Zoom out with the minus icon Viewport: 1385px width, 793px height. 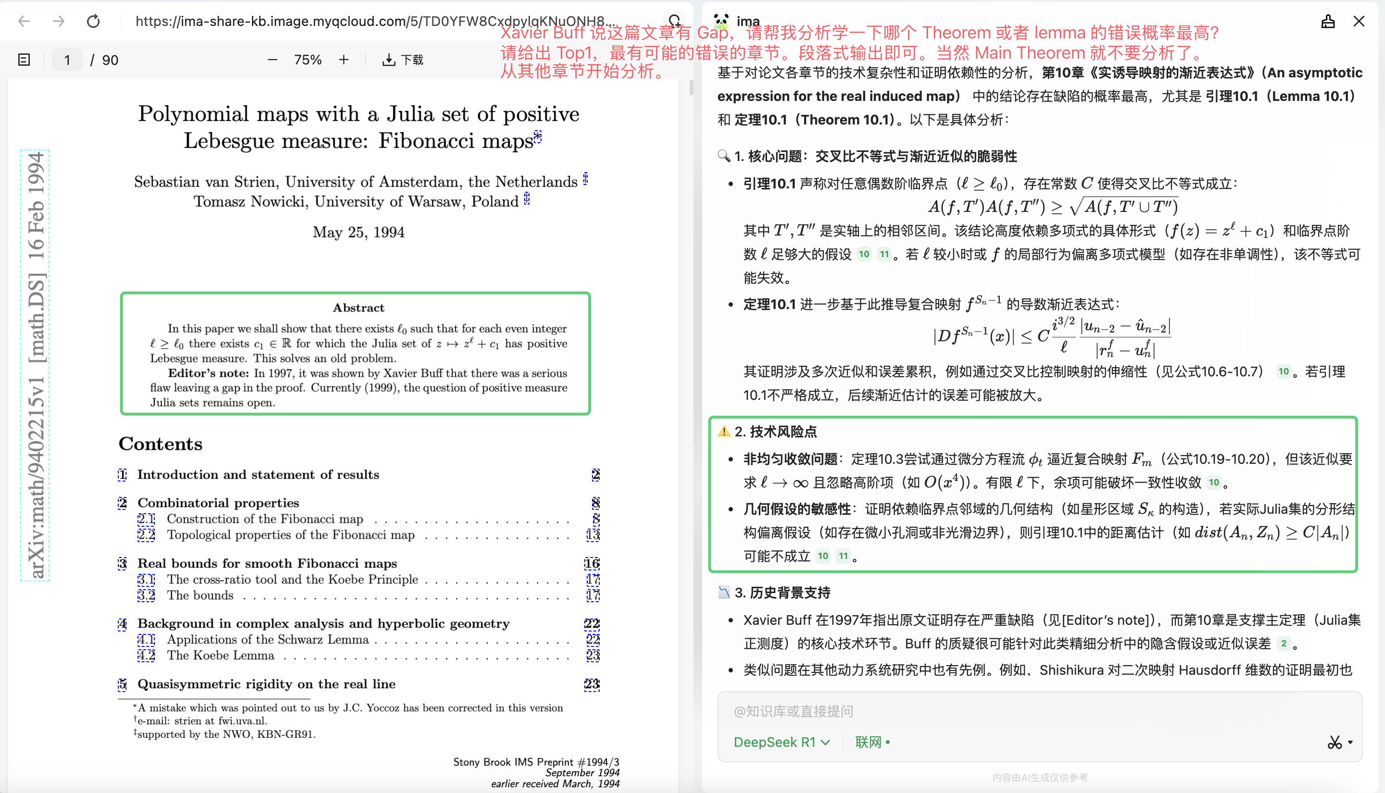[x=272, y=60]
